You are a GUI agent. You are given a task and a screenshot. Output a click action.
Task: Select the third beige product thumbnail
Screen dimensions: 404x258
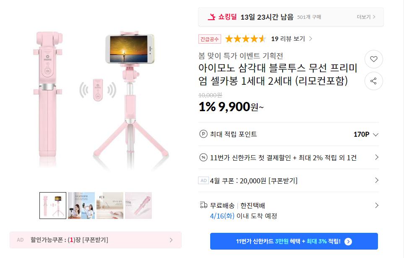point(110,206)
